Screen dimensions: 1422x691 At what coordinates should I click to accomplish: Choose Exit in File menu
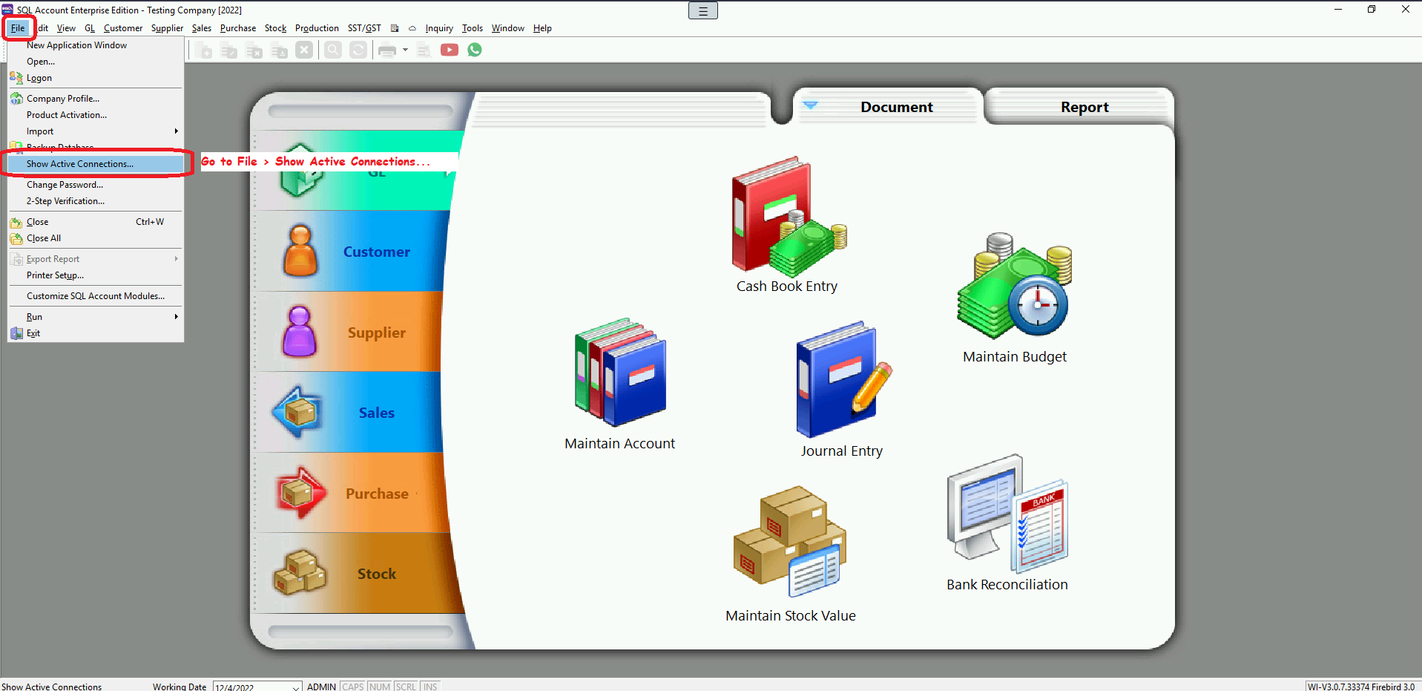95,333
